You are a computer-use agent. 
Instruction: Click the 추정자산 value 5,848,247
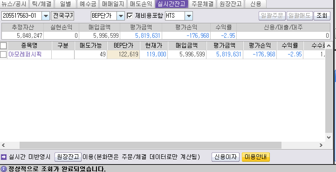click(x=22, y=35)
